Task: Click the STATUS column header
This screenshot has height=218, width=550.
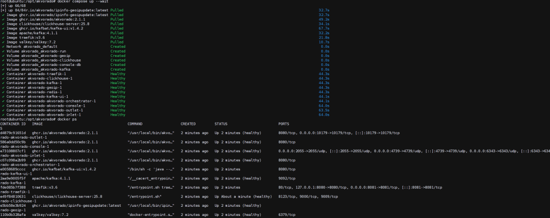Action: [222, 123]
